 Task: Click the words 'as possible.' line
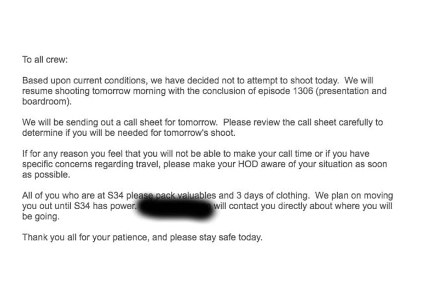[x=46, y=175]
